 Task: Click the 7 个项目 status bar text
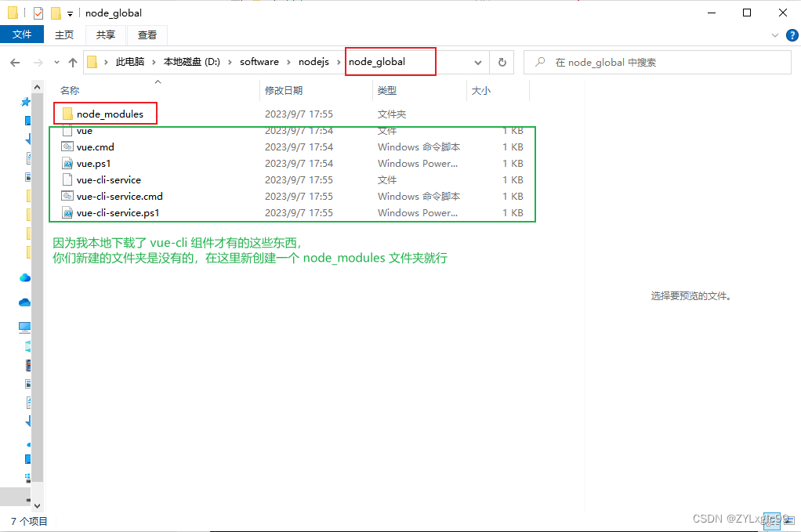pyautogui.click(x=29, y=521)
